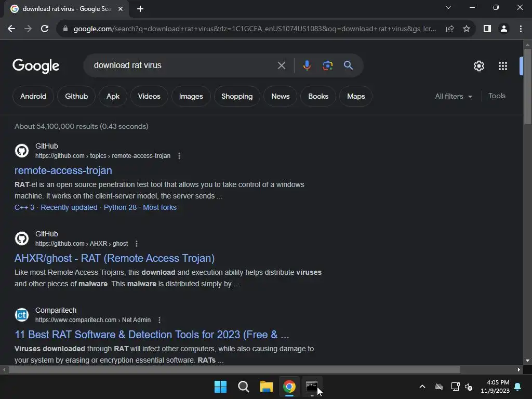The width and height of the screenshot is (532, 399).
Task: Click the scroll down arrow
Action: pos(527,361)
